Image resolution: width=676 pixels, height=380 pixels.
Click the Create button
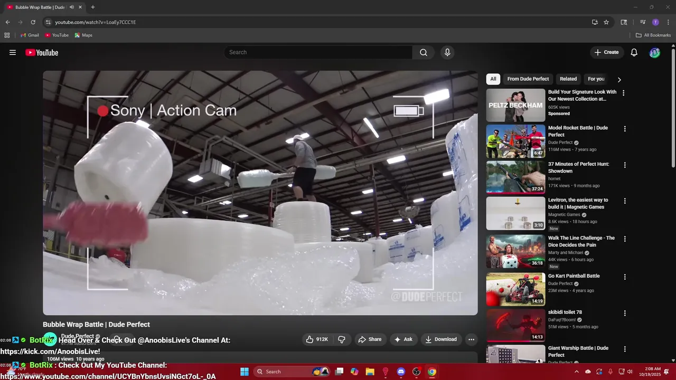(x=606, y=52)
